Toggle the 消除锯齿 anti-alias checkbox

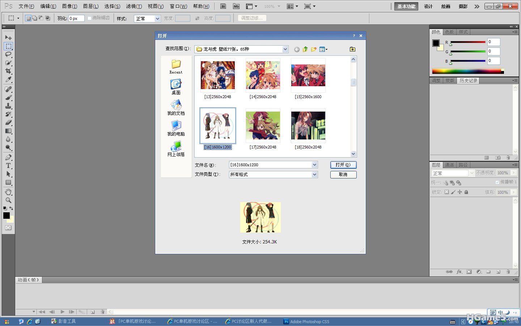(89, 18)
